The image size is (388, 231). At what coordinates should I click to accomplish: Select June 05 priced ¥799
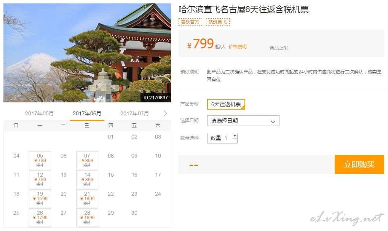click(40, 160)
